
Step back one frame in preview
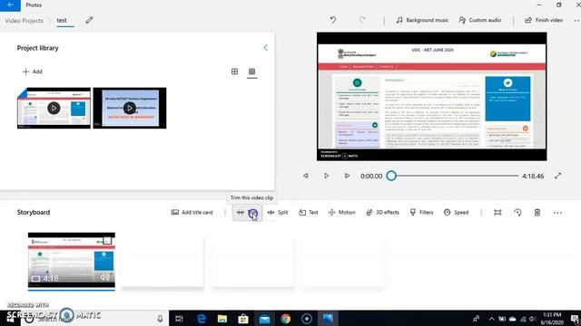coord(306,176)
